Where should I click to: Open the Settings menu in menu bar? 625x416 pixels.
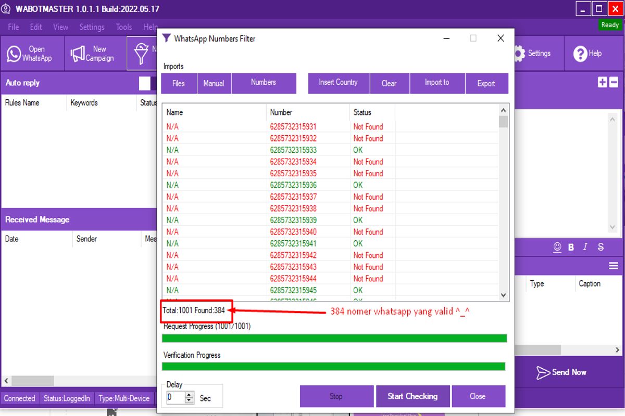click(x=92, y=27)
